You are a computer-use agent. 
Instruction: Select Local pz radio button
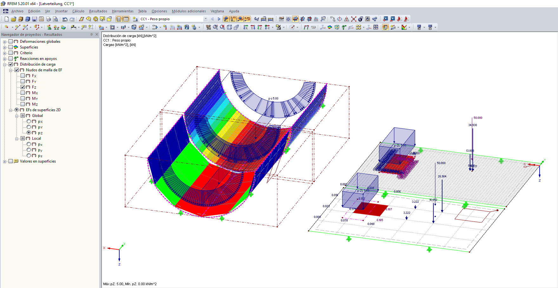click(29, 156)
